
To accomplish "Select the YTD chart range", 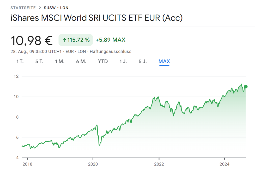I will pos(103,62).
